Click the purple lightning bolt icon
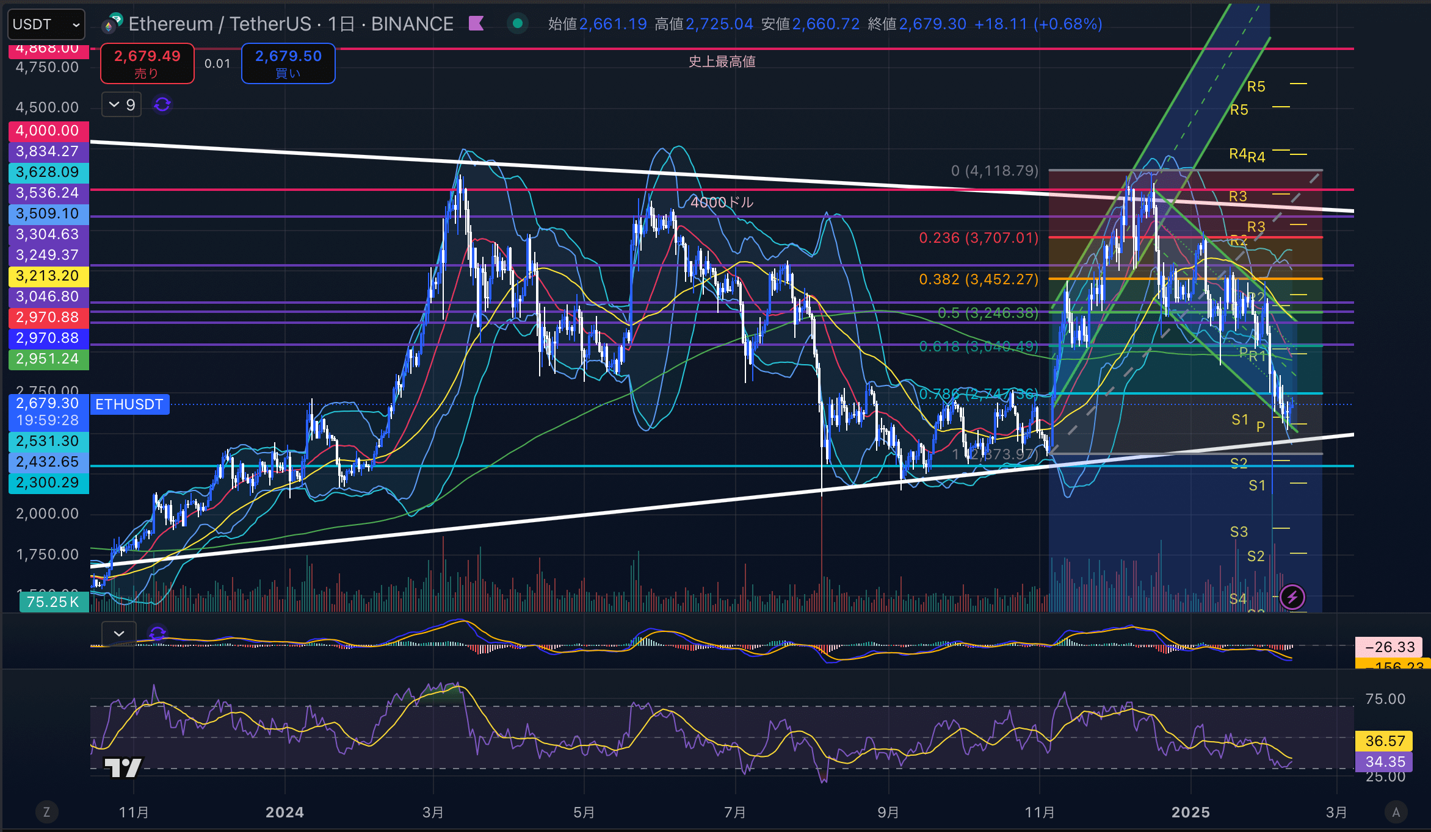 coord(1292,597)
